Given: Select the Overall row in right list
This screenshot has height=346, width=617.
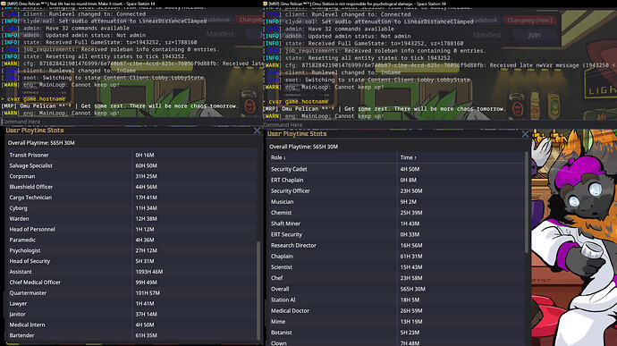Looking at the screenshot, I should click(x=397, y=290).
